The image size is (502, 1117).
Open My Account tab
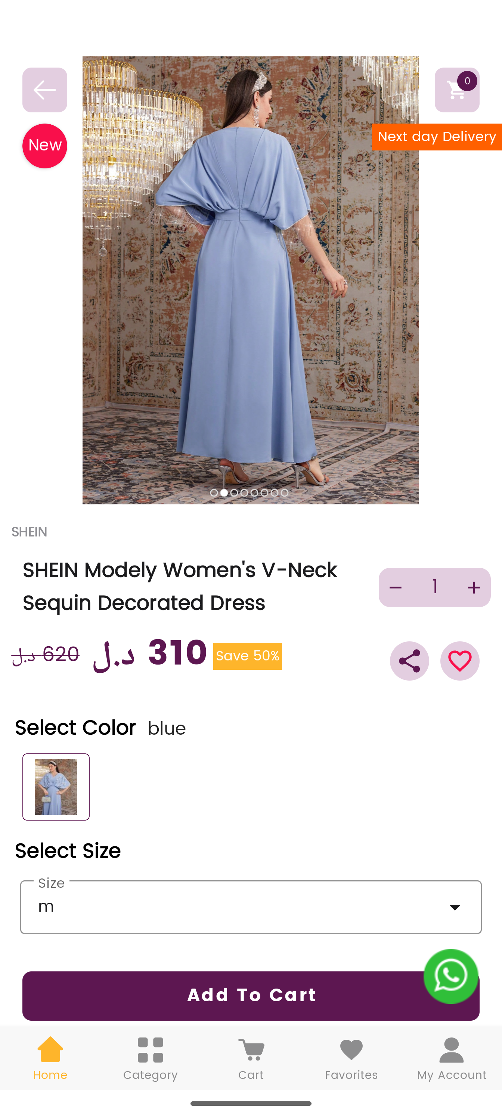pos(452,1058)
